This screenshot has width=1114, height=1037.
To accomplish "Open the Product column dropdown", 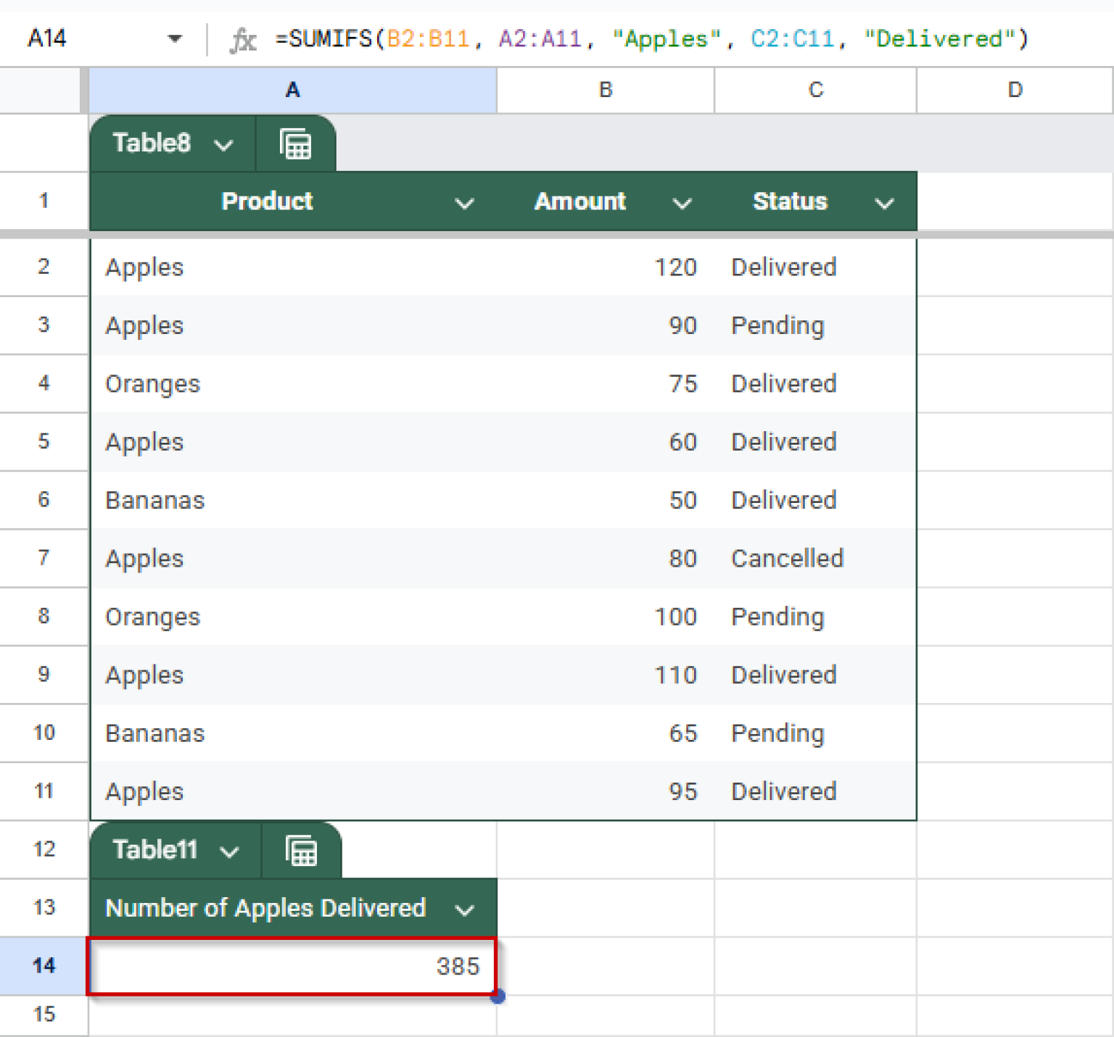I will [465, 202].
